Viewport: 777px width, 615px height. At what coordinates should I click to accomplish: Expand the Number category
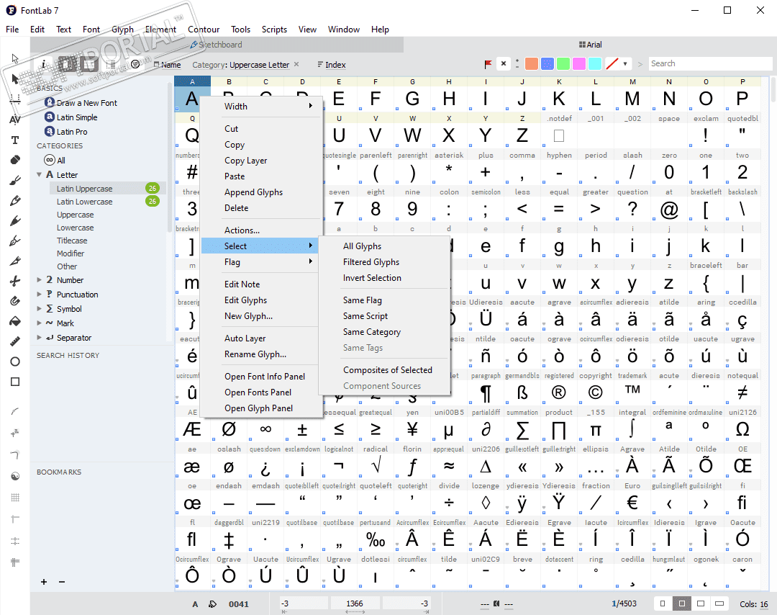click(x=39, y=279)
